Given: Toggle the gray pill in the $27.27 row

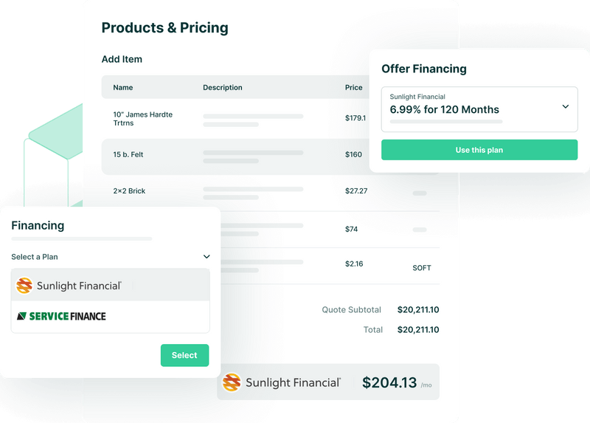Looking at the screenshot, I should tap(420, 193).
